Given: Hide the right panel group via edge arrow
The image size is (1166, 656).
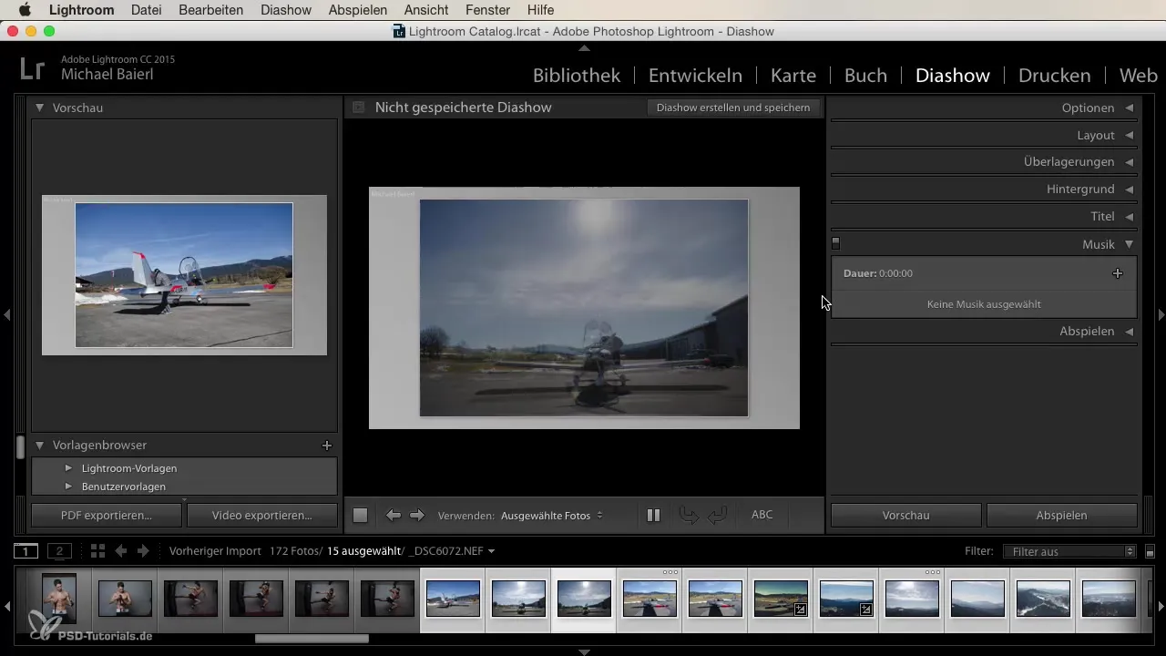Looking at the screenshot, I should click(1161, 314).
